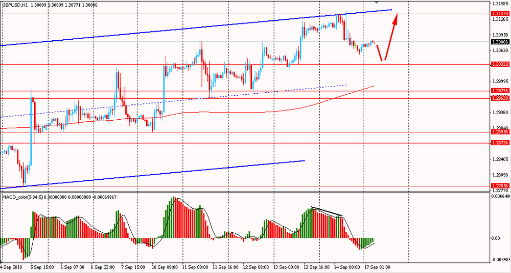Image resolution: width=511 pixels, height=273 pixels.
Task: Click the 1.29995 price axis value
Action: 501,81
